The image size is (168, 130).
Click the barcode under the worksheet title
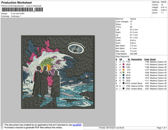click(22, 10)
